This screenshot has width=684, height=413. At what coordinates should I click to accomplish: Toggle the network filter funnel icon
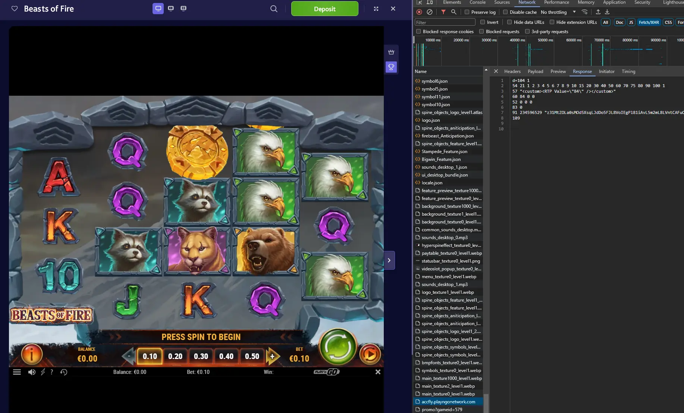pos(443,12)
